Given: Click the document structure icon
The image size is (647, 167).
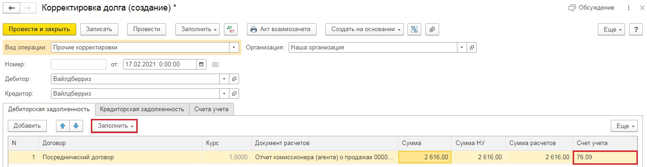Looking at the screenshot, I should point(415,29).
